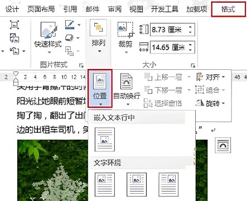
Task: Select the 引用 tab
Action: [70, 9]
